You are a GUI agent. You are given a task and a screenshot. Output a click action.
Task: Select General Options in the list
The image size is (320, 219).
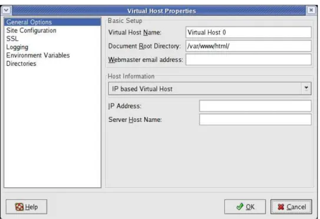point(52,22)
